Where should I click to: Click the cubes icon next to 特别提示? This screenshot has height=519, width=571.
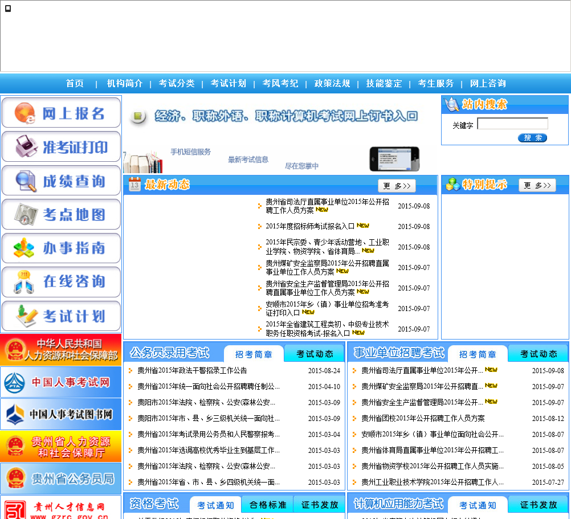[x=453, y=185]
